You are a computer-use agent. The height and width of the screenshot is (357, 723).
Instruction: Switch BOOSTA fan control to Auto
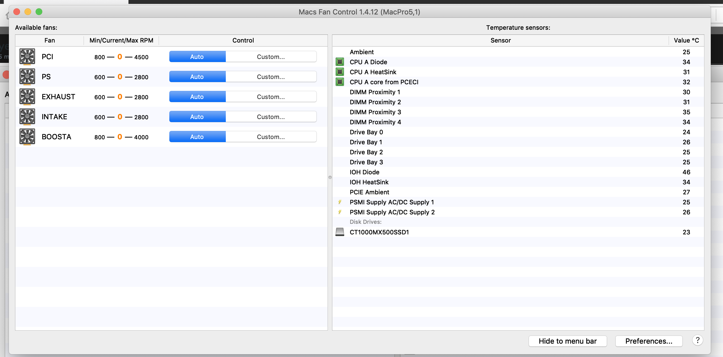(x=197, y=137)
